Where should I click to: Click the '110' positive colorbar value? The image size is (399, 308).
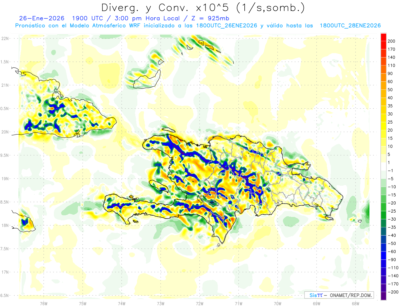click(392, 65)
